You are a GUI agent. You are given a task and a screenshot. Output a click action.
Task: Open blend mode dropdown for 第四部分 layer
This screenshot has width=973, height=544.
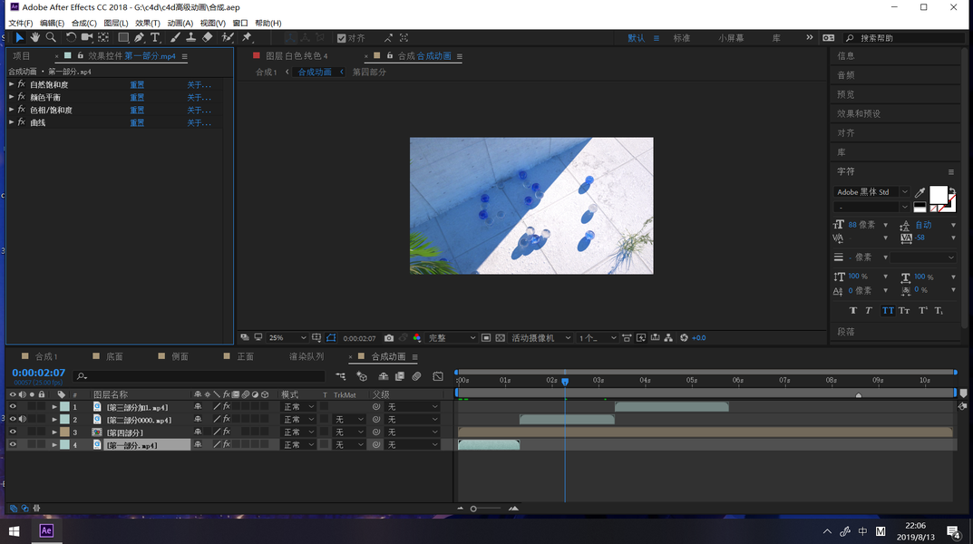[300, 432]
